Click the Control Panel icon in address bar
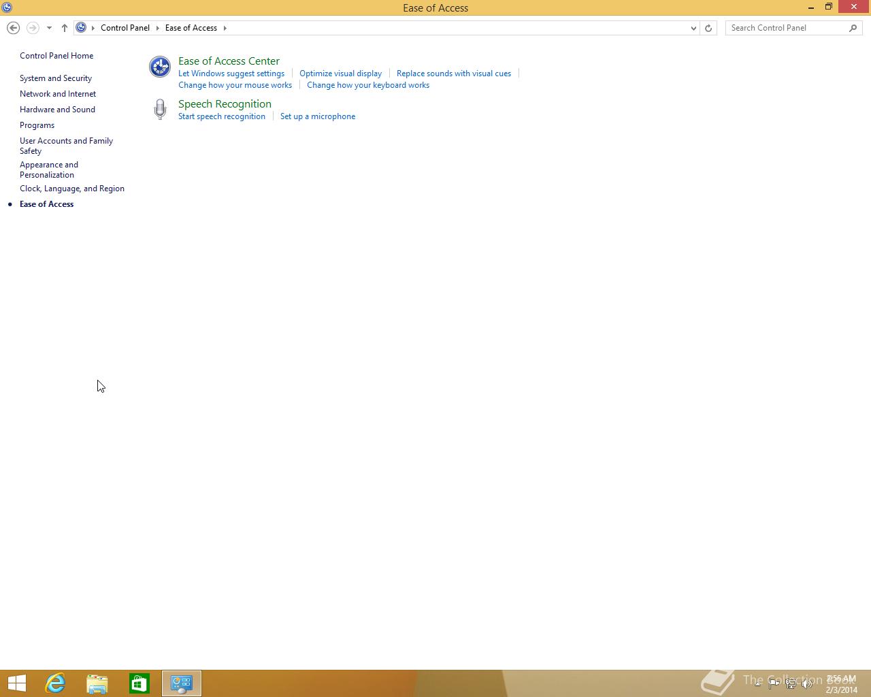871x697 pixels. 81,28
